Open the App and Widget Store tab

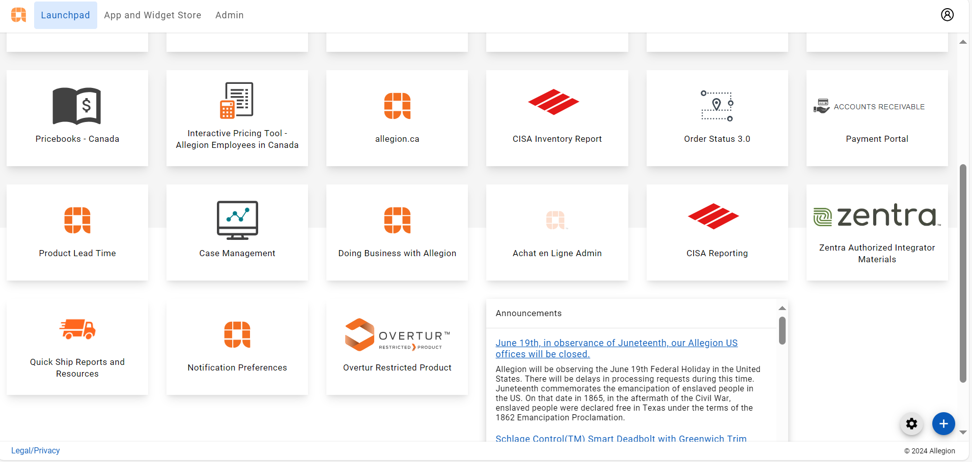tap(152, 15)
